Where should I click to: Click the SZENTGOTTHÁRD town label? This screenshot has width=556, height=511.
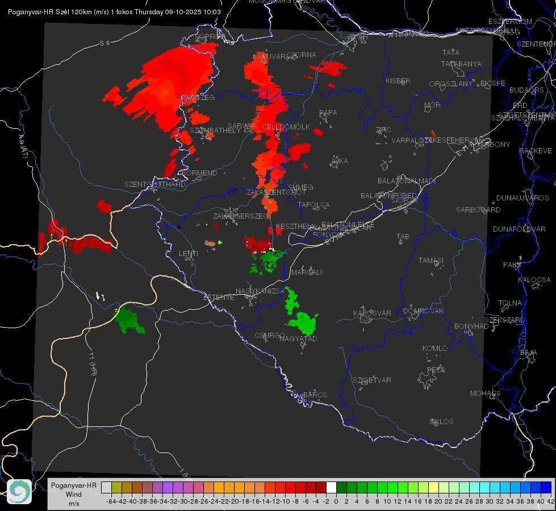click(155, 185)
